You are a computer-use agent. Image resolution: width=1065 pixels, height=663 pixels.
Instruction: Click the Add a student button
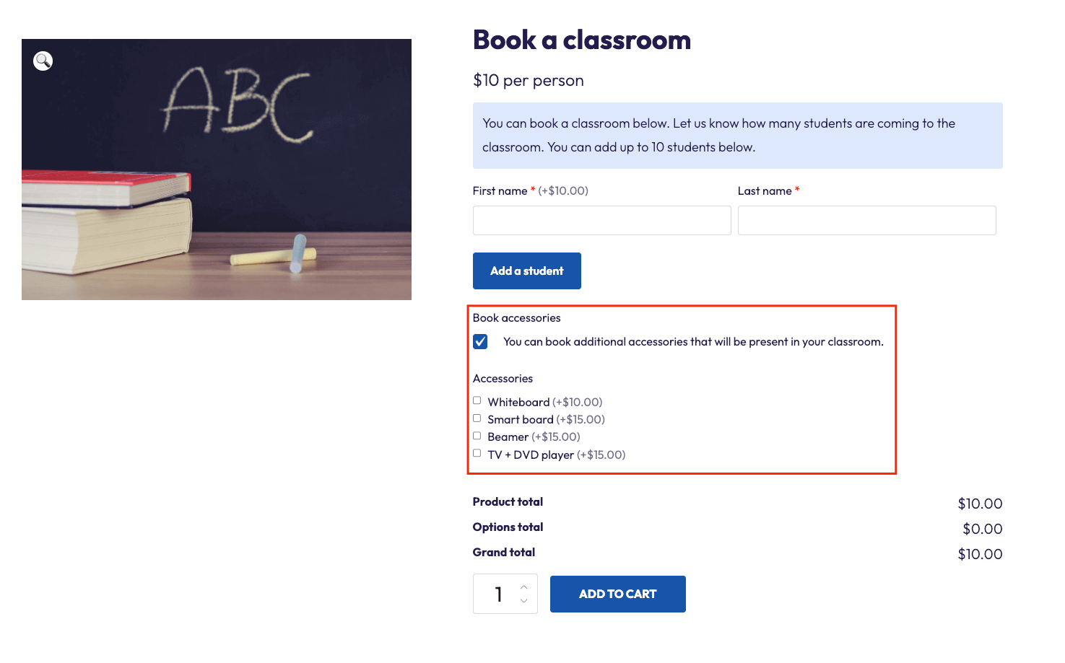pyautogui.click(x=526, y=271)
